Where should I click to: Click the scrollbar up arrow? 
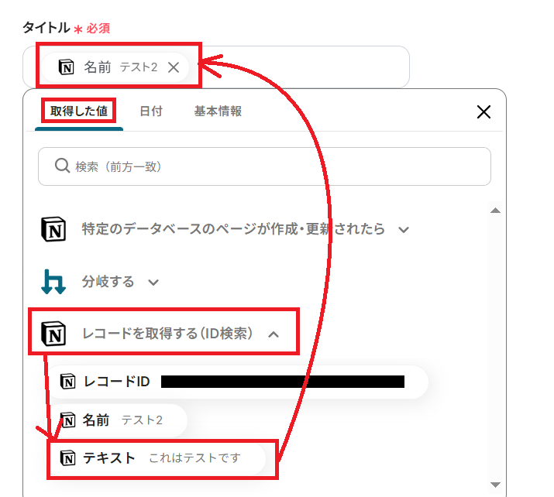(495, 211)
